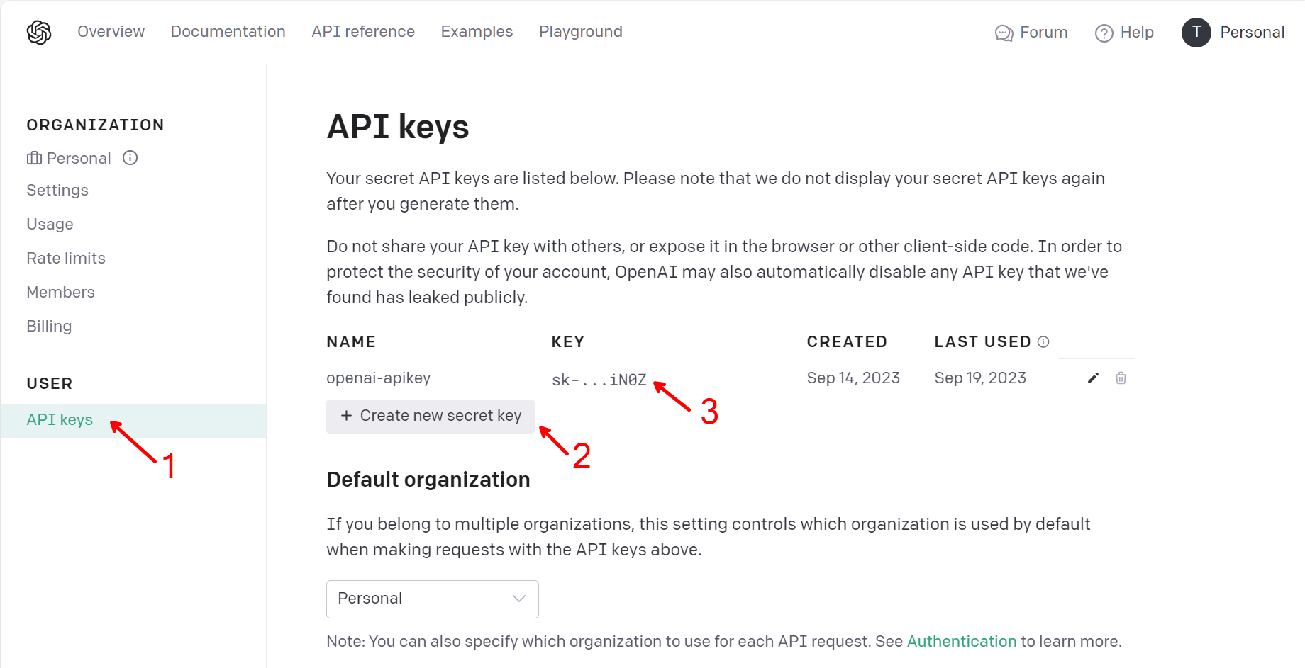Open the Forum chat bubble icon
This screenshot has height=668, width=1305.
[x=1004, y=33]
